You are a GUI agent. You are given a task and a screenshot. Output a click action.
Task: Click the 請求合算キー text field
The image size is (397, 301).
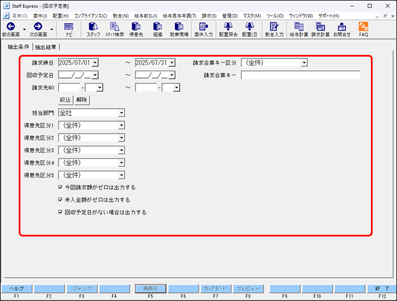point(300,75)
